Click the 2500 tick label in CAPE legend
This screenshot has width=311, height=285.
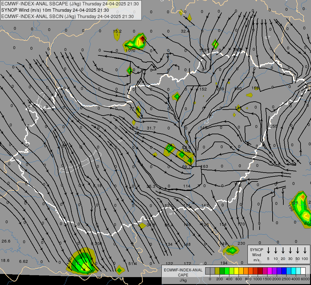click(286, 279)
